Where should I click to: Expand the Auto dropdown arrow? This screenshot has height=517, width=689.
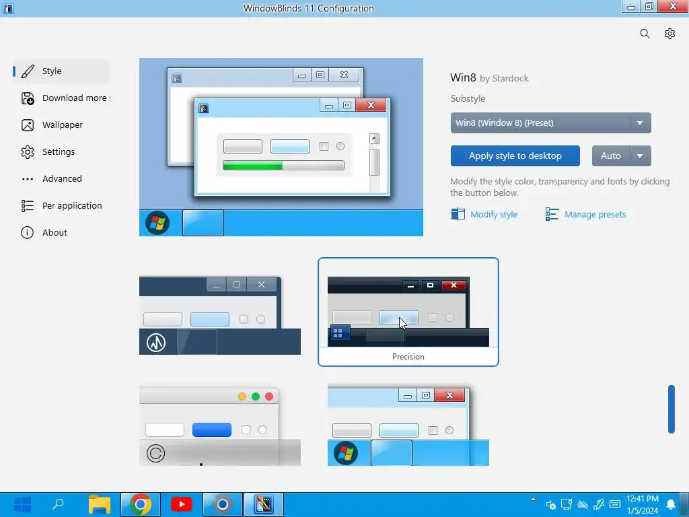[641, 156]
